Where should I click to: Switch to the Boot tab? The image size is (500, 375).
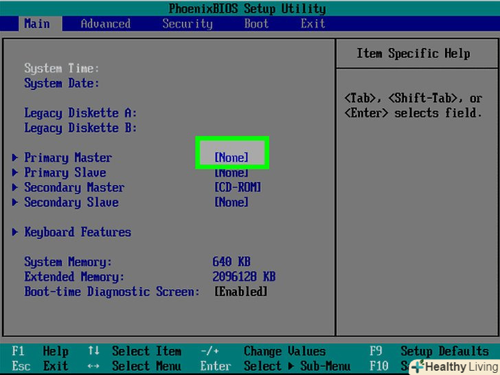click(x=256, y=23)
